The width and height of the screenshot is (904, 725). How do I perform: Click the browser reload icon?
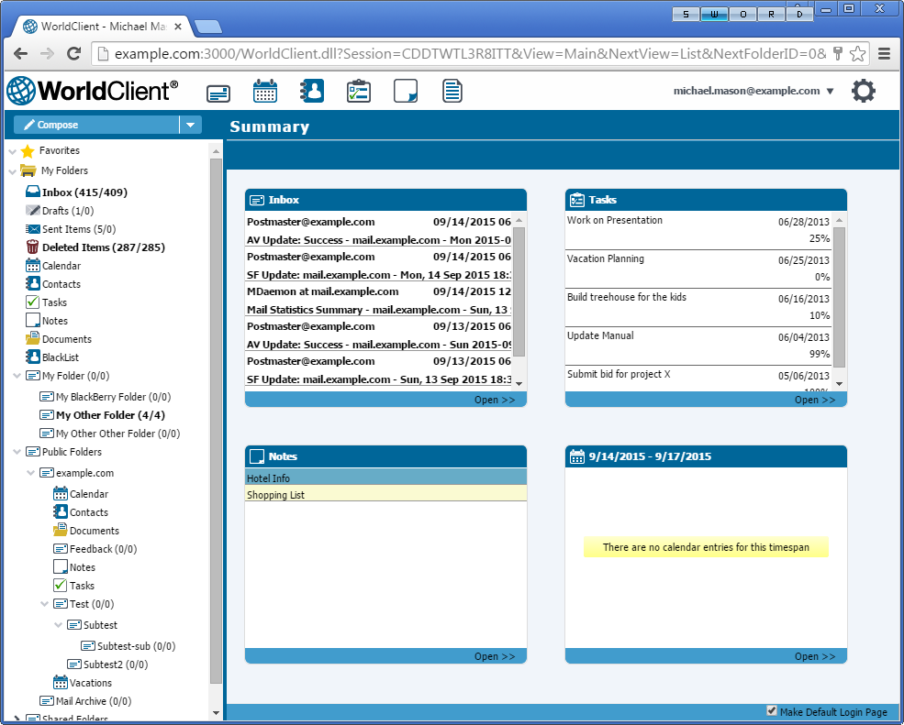[x=74, y=54]
